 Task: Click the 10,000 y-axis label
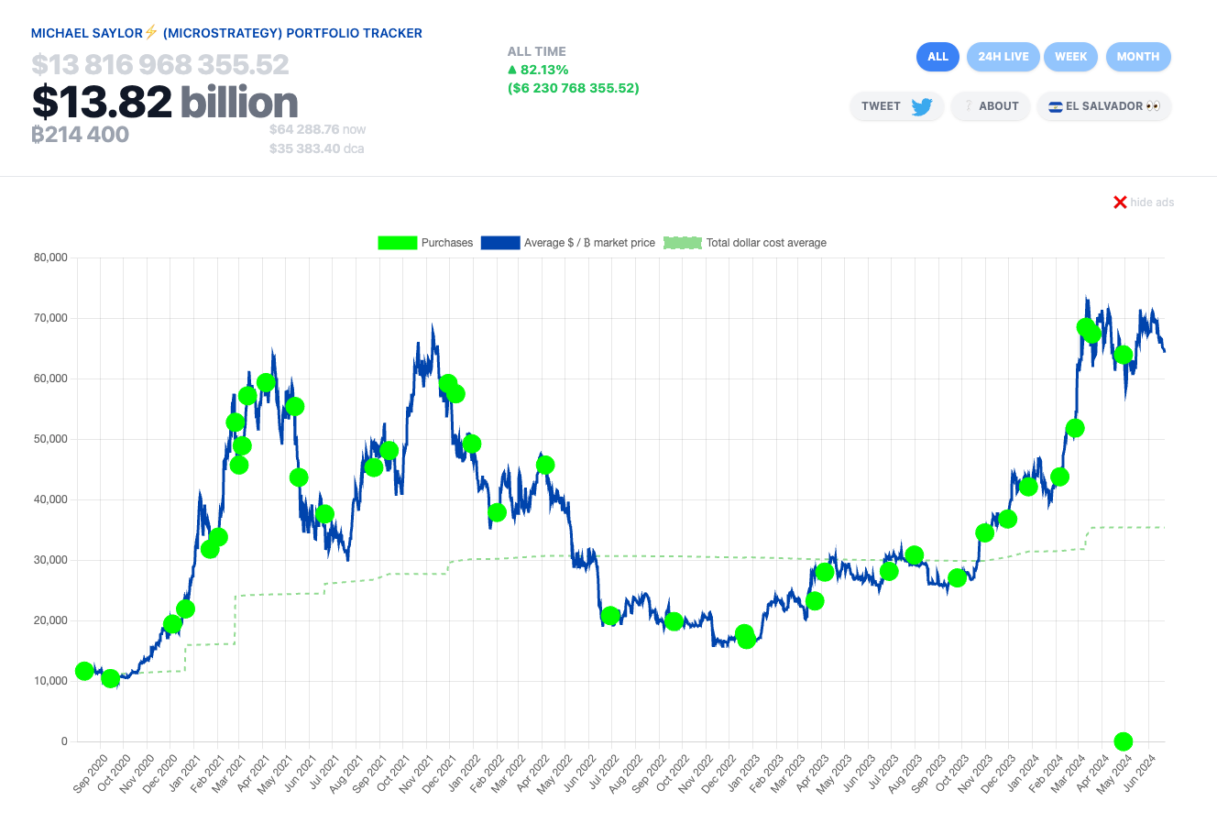(50, 681)
